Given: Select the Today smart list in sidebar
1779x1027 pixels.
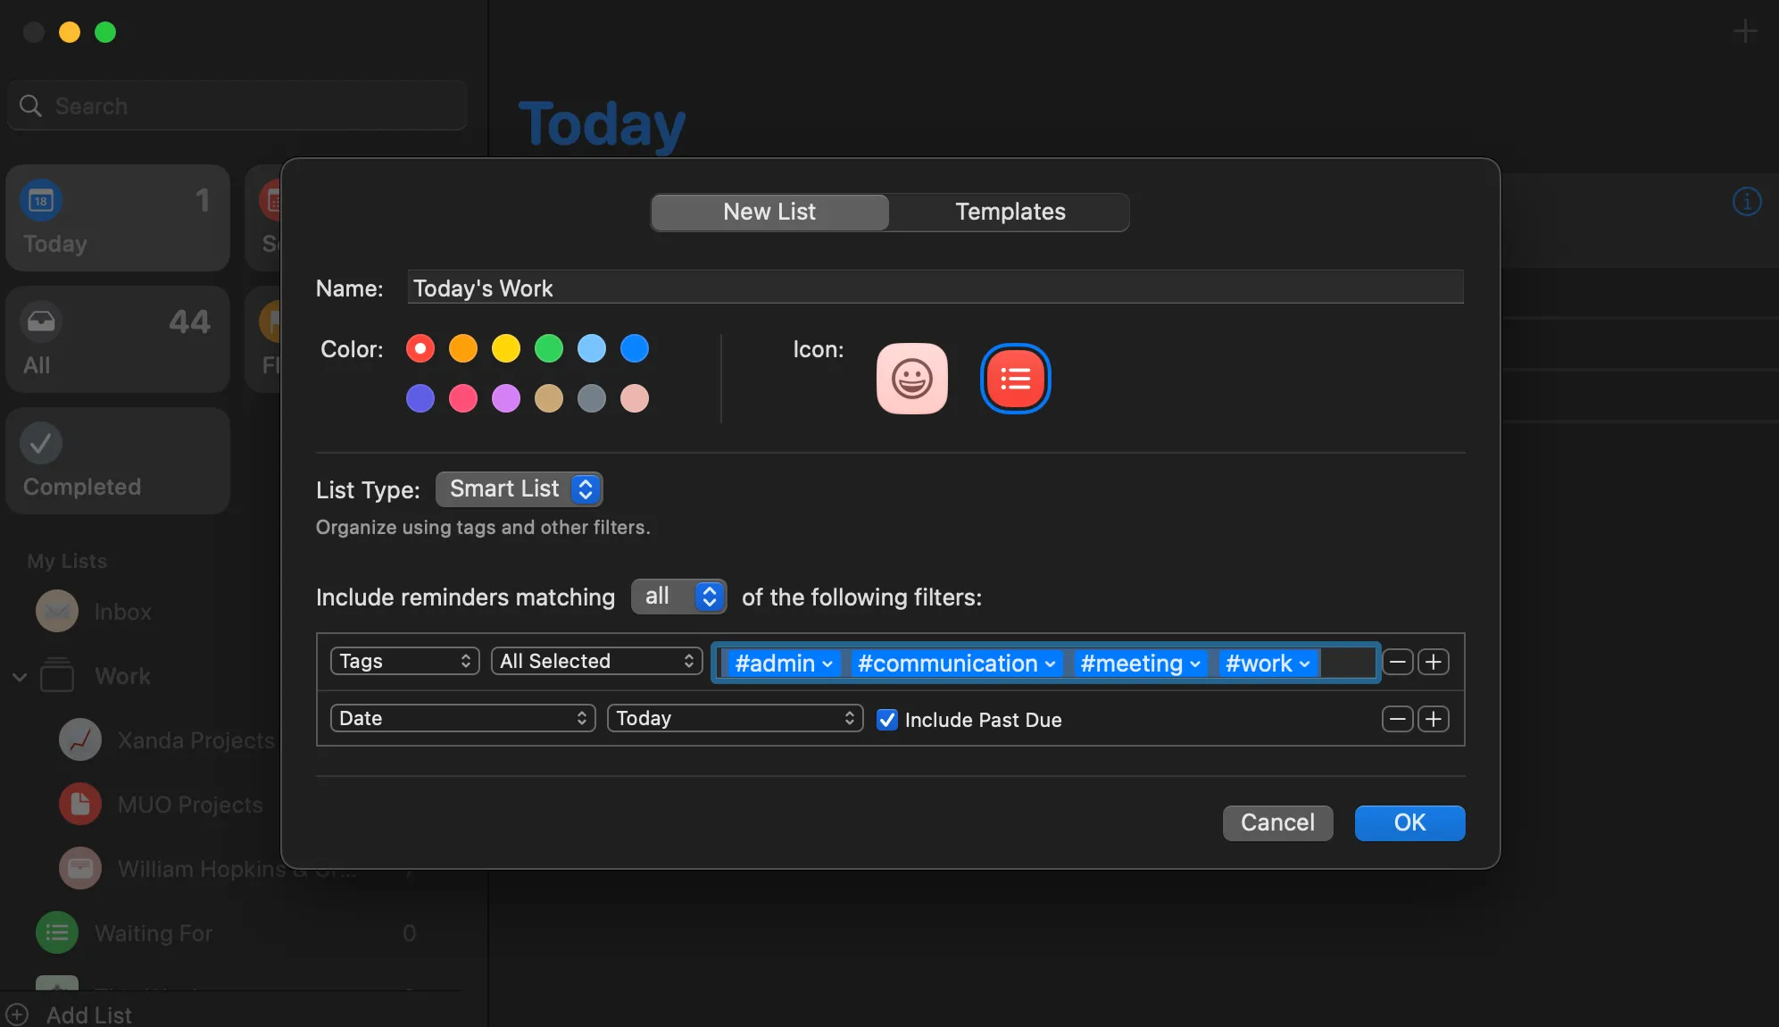Looking at the screenshot, I should tap(117, 217).
